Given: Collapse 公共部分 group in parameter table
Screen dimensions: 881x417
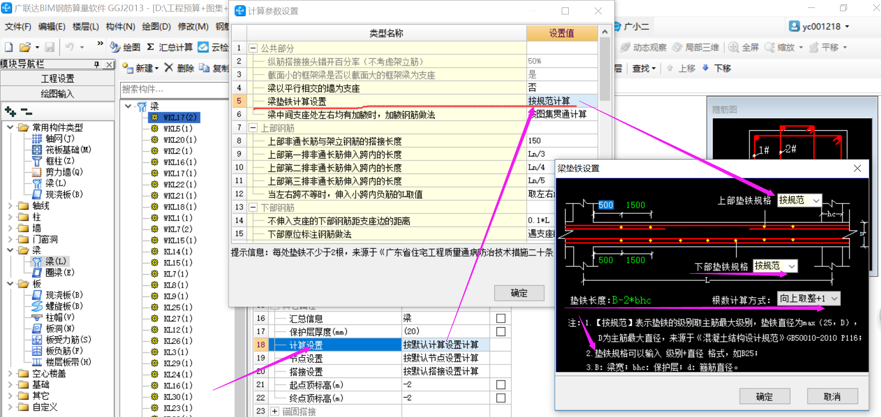Looking at the screenshot, I should 253,48.
